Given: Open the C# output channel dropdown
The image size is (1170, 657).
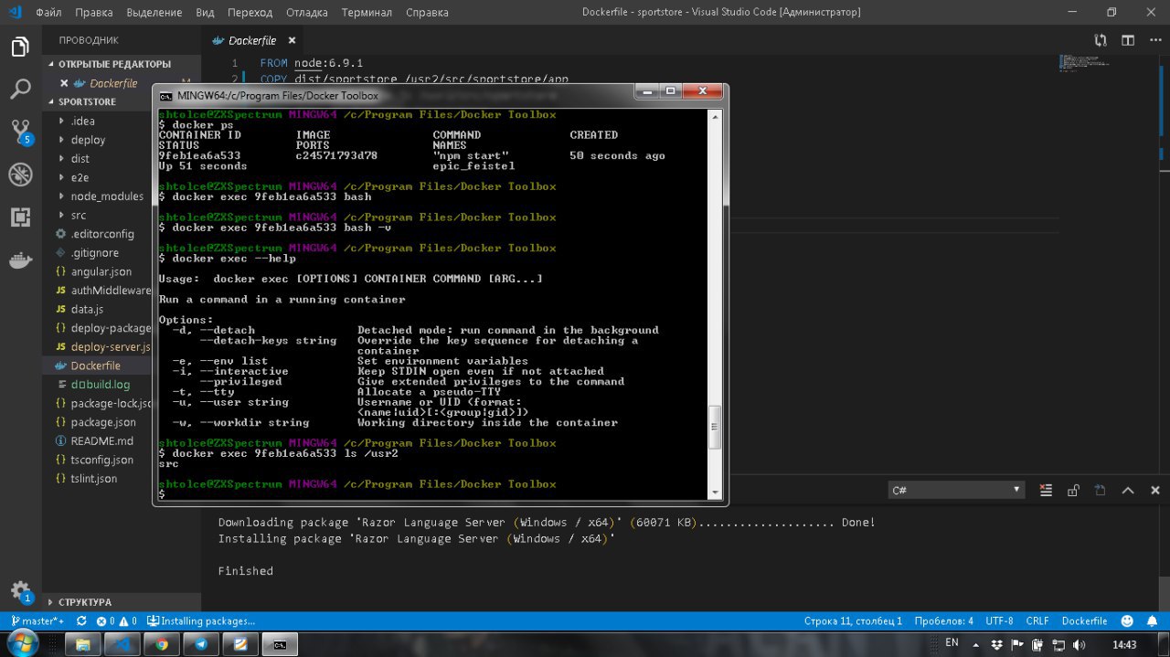Looking at the screenshot, I should (x=956, y=490).
